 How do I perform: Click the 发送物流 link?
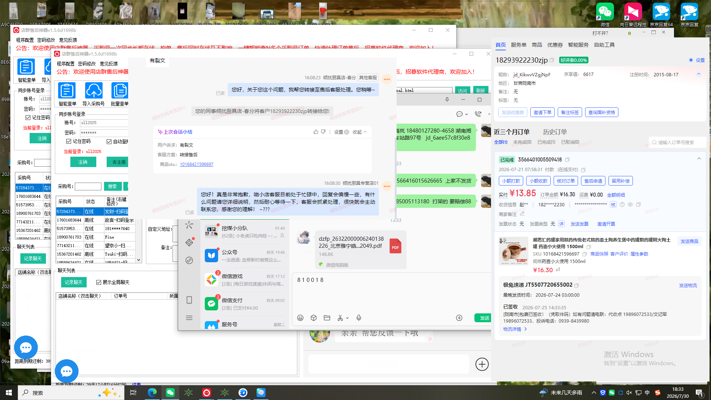688,285
